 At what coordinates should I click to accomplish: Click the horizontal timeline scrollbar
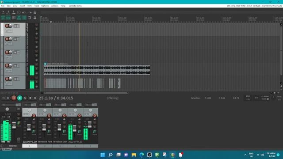(86, 93)
